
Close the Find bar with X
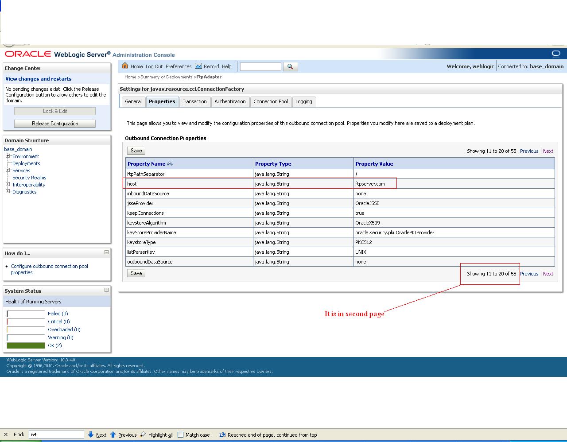pos(6,435)
